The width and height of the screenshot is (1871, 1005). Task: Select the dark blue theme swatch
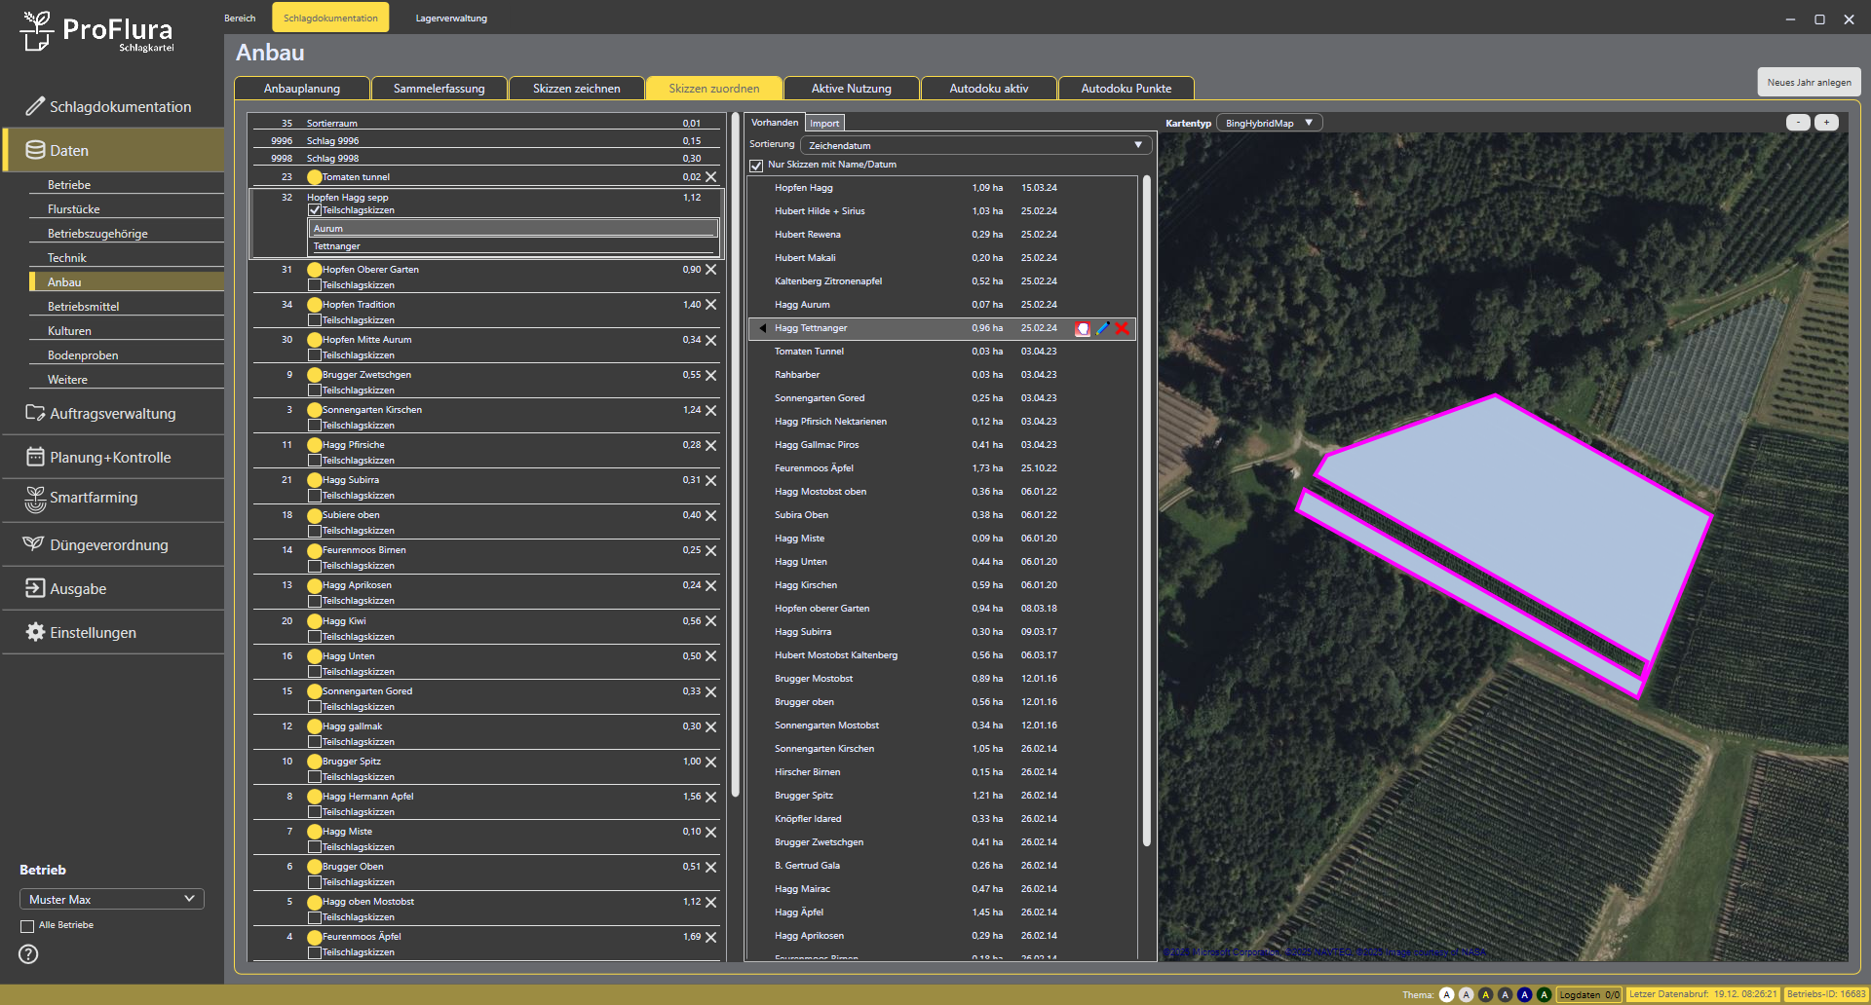click(1524, 994)
